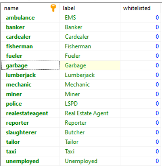The width and height of the screenshot is (162, 166).
Task: Click the banker row name
Action: 30,27
